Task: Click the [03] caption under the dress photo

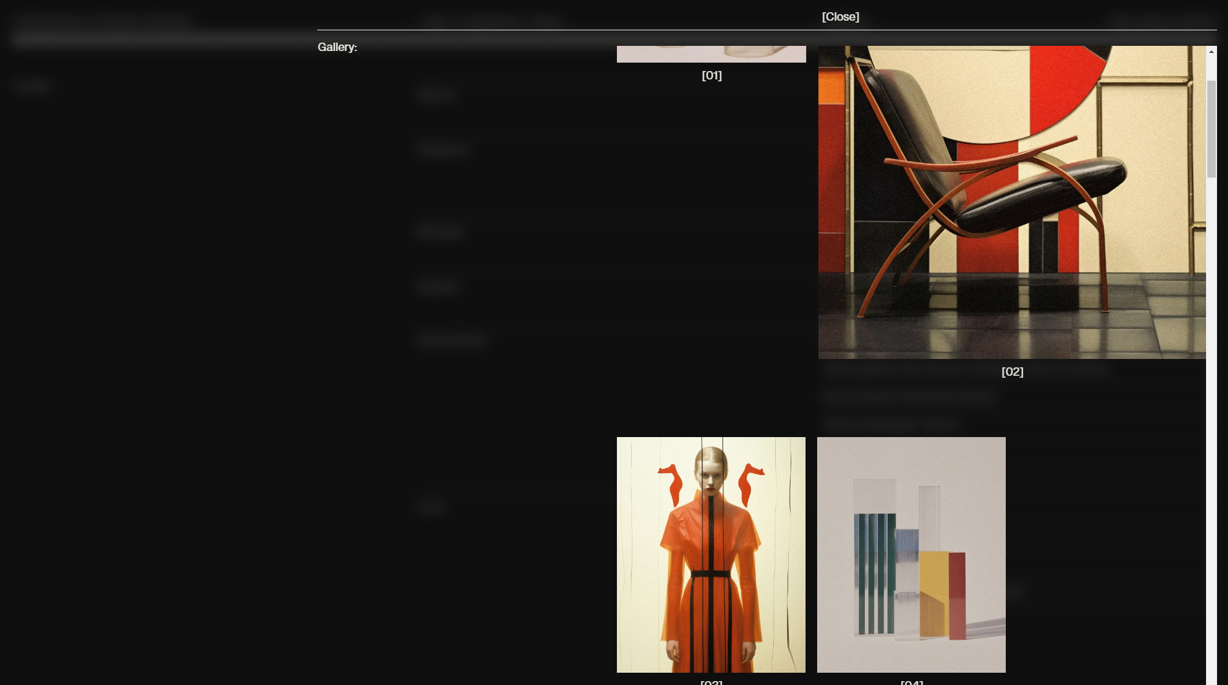Action: (711, 682)
